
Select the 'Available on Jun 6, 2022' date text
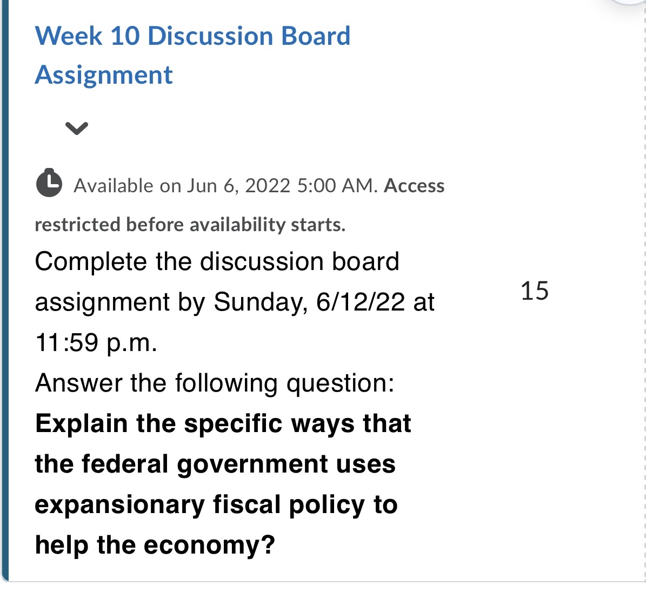[216, 185]
